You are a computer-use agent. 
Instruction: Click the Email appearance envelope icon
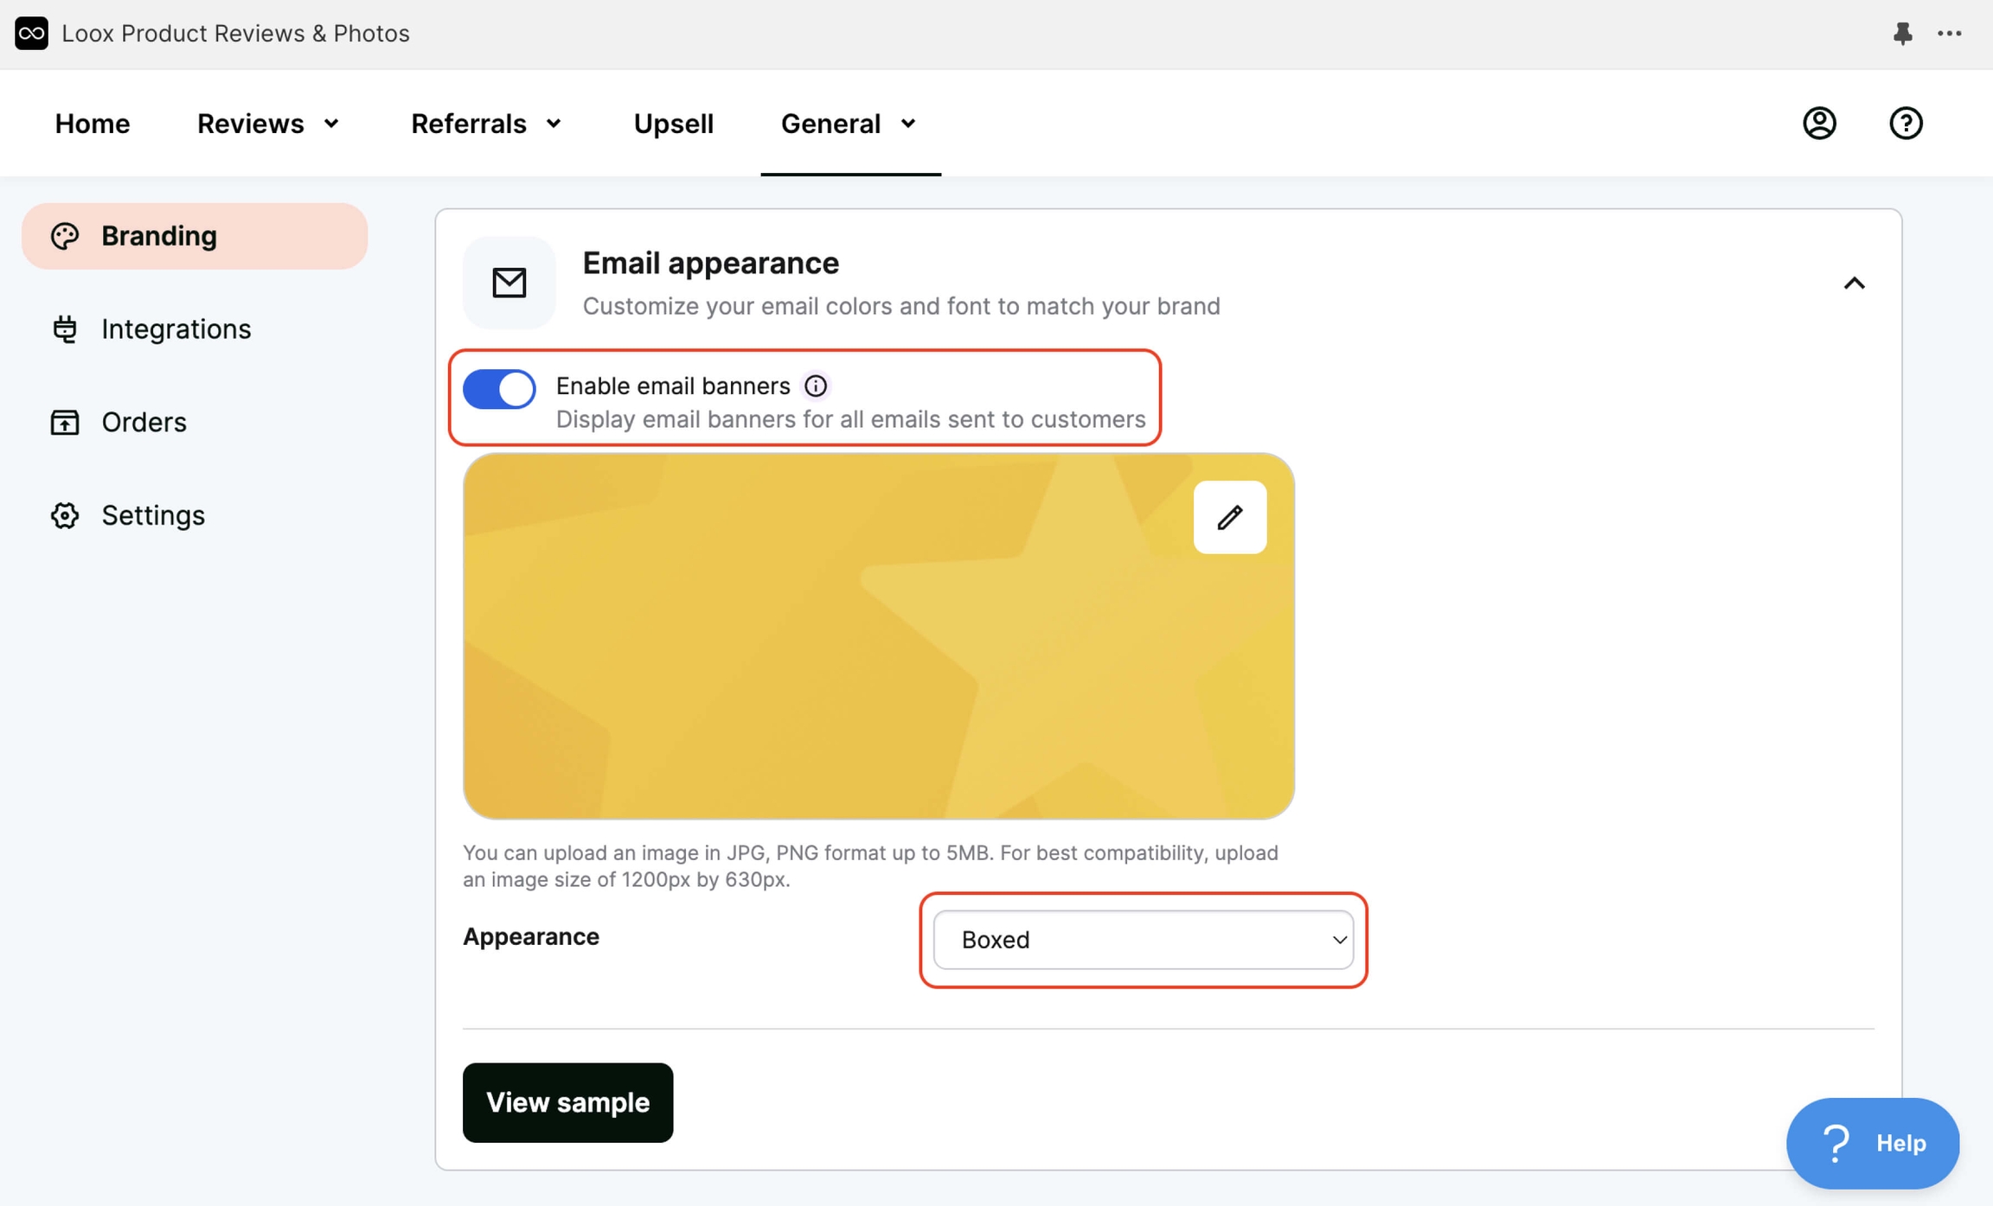509,282
